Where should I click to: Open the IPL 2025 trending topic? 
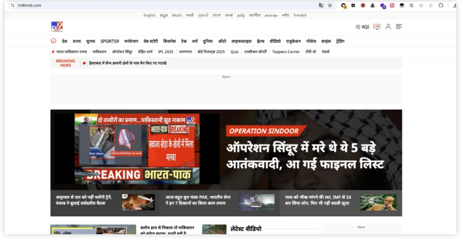tap(165, 52)
